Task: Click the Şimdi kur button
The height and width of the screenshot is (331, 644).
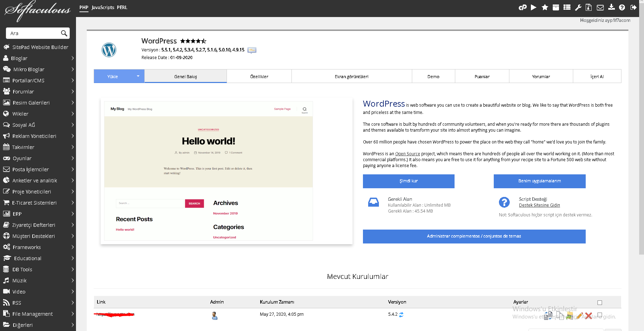Action: 409,181
